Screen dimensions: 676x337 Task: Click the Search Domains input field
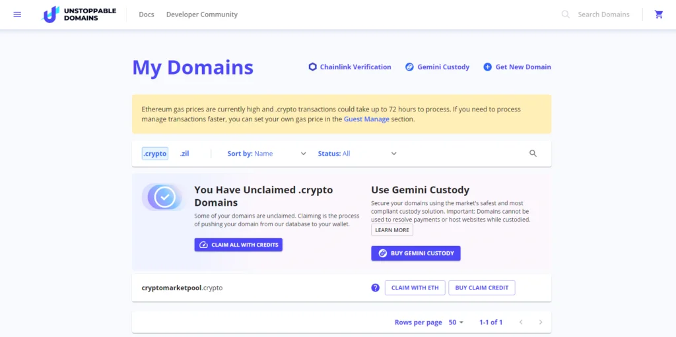coord(603,15)
